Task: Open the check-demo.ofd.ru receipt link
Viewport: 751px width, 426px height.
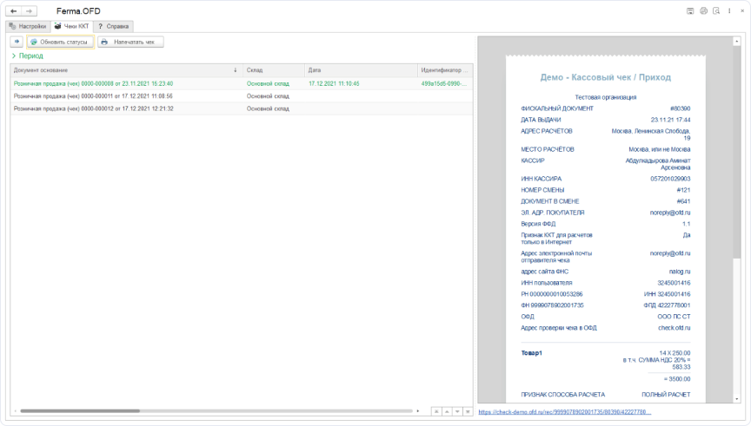Action: point(563,411)
